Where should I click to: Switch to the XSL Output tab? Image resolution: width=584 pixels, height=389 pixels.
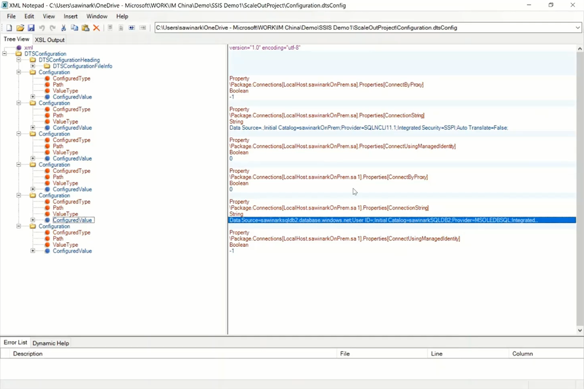(50, 40)
